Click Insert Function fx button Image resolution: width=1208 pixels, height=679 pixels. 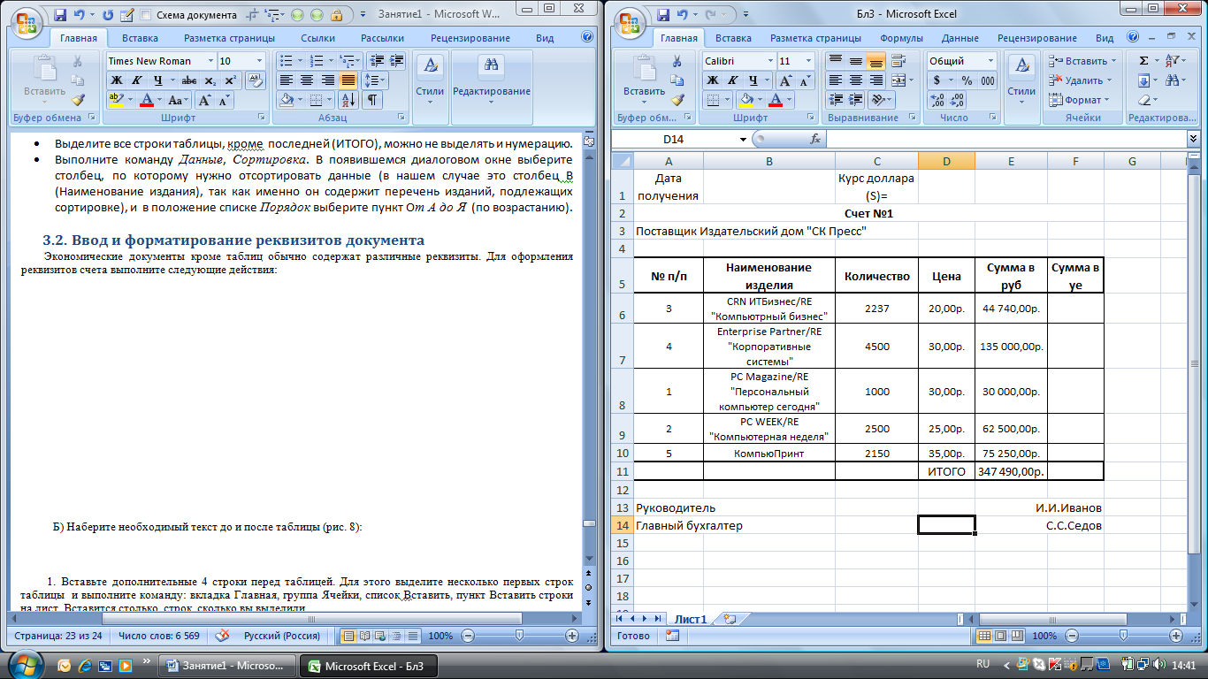point(815,139)
